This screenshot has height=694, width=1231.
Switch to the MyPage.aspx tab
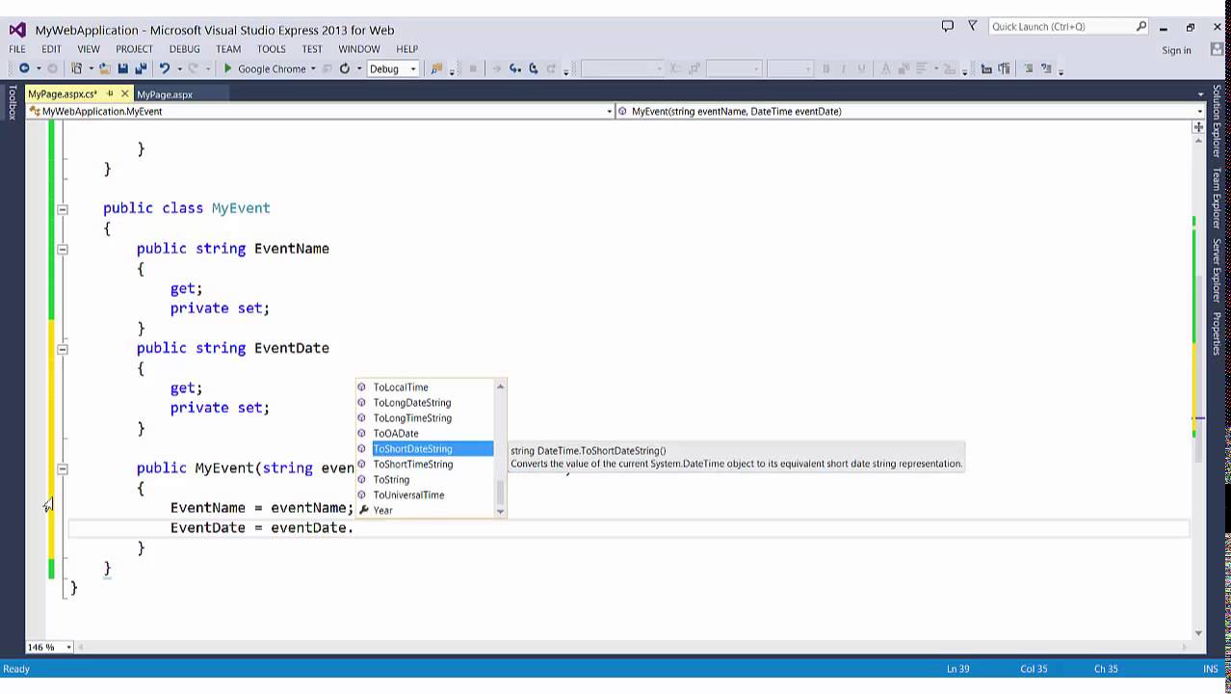pyautogui.click(x=165, y=94)
